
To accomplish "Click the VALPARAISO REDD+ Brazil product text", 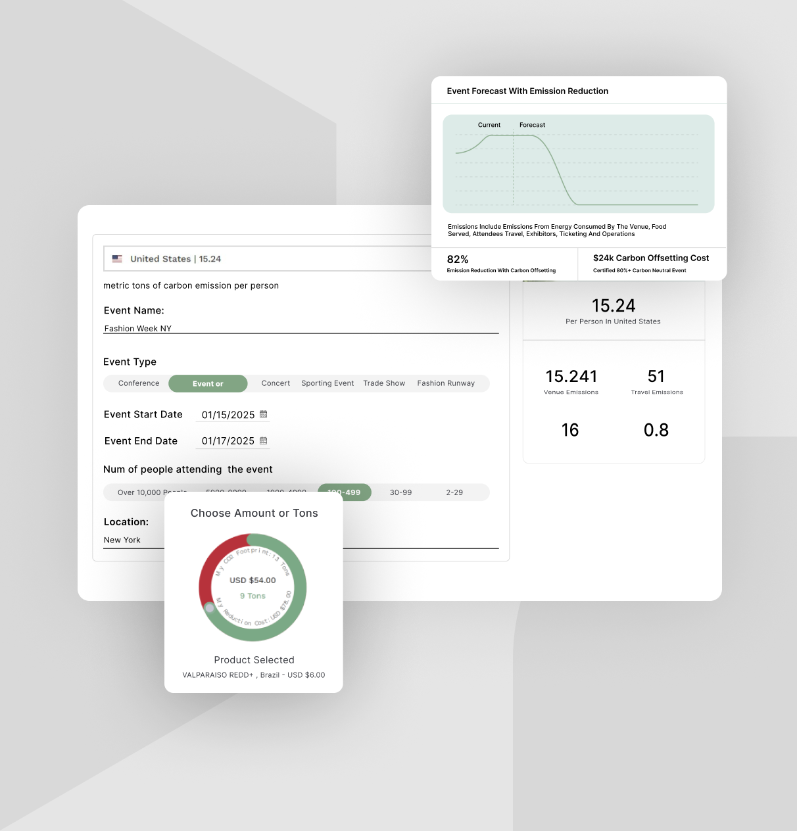I will [x=253, y=675].
